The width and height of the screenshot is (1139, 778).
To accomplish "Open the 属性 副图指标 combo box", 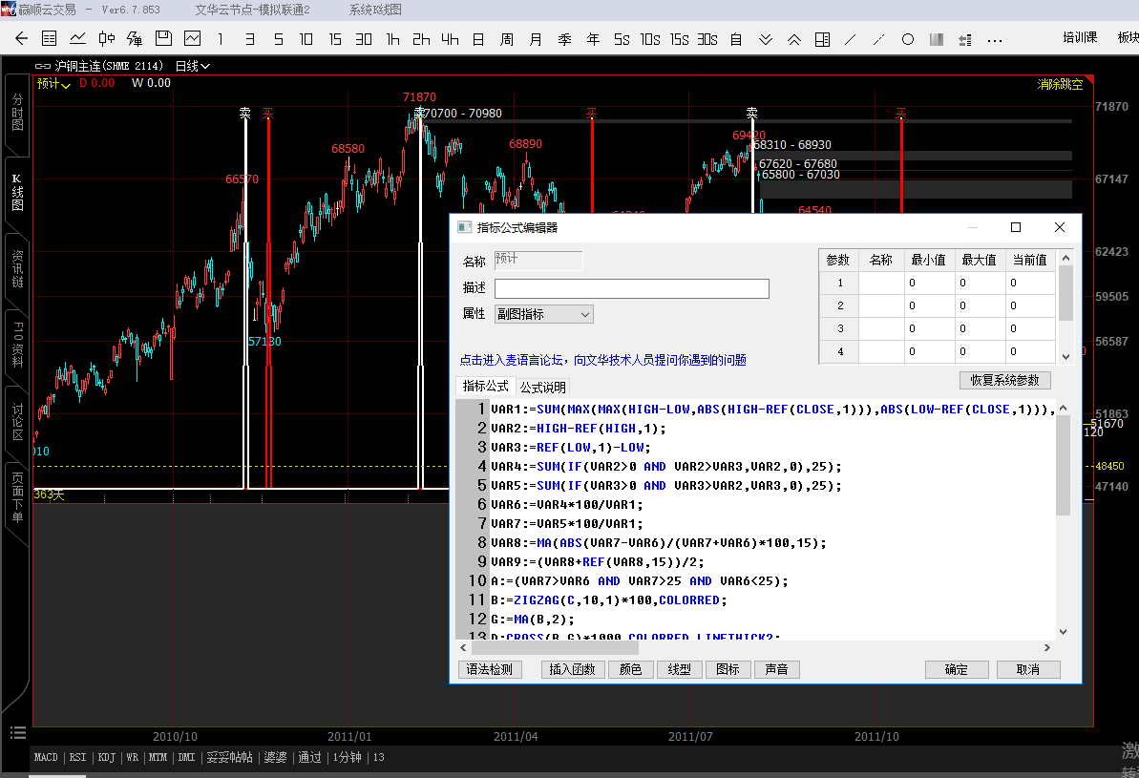I will [x=543, y=314].
